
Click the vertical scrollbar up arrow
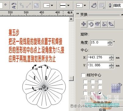(x=71, y=19)
